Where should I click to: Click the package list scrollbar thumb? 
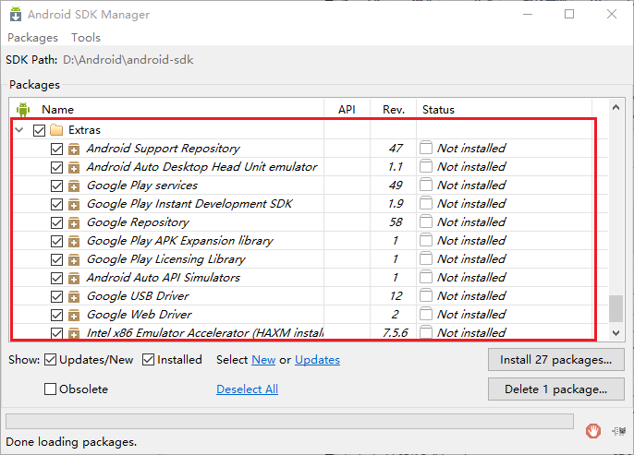[616, 309]
